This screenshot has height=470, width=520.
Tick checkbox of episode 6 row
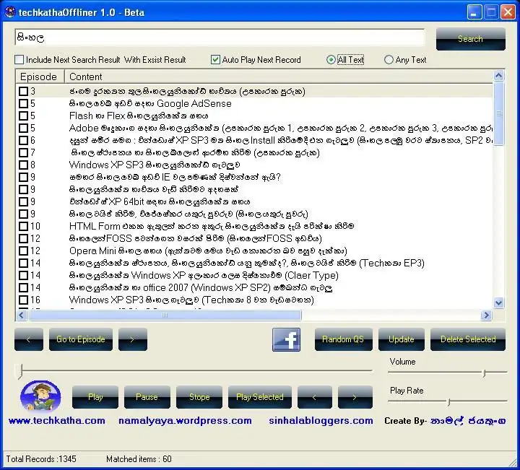coord(23,140)
